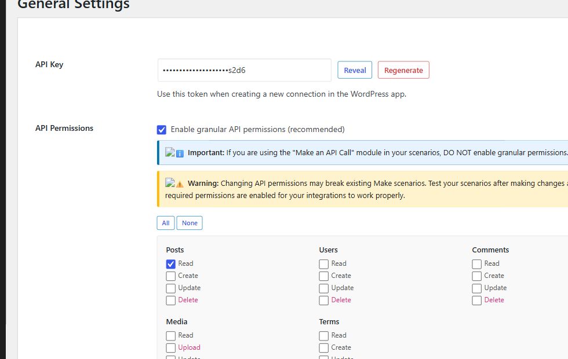This screenshot has width=568, height=359.
Task: Enable Users Update permission
Action: 324,288
